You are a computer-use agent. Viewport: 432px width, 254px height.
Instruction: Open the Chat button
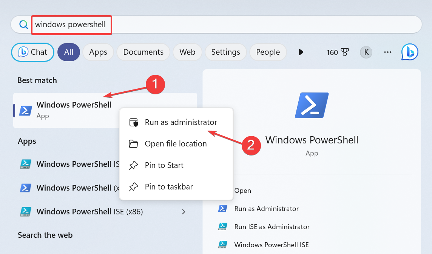pos(33,52)
